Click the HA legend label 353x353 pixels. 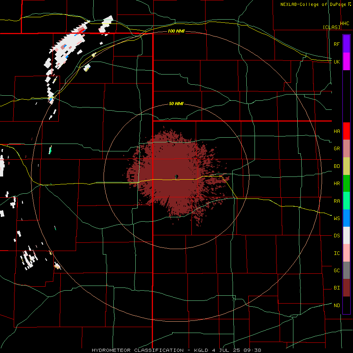click(337, 131)
